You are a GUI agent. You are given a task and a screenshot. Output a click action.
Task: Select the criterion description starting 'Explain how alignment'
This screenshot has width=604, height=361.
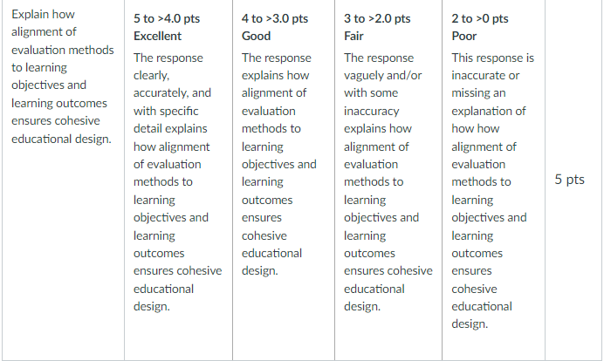pyautogui.click(x=62, y=77)
